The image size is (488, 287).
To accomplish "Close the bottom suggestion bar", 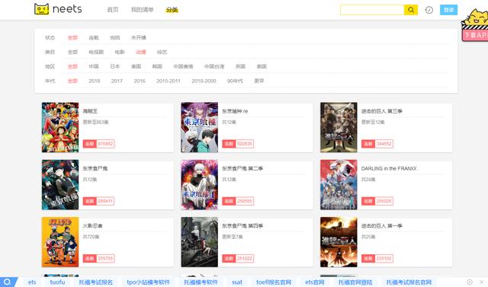I will [x=481, y=282].
